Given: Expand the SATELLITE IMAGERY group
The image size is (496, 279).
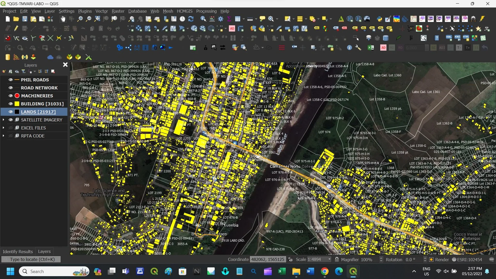Looking at the screenshot, I should coord(3,120).
